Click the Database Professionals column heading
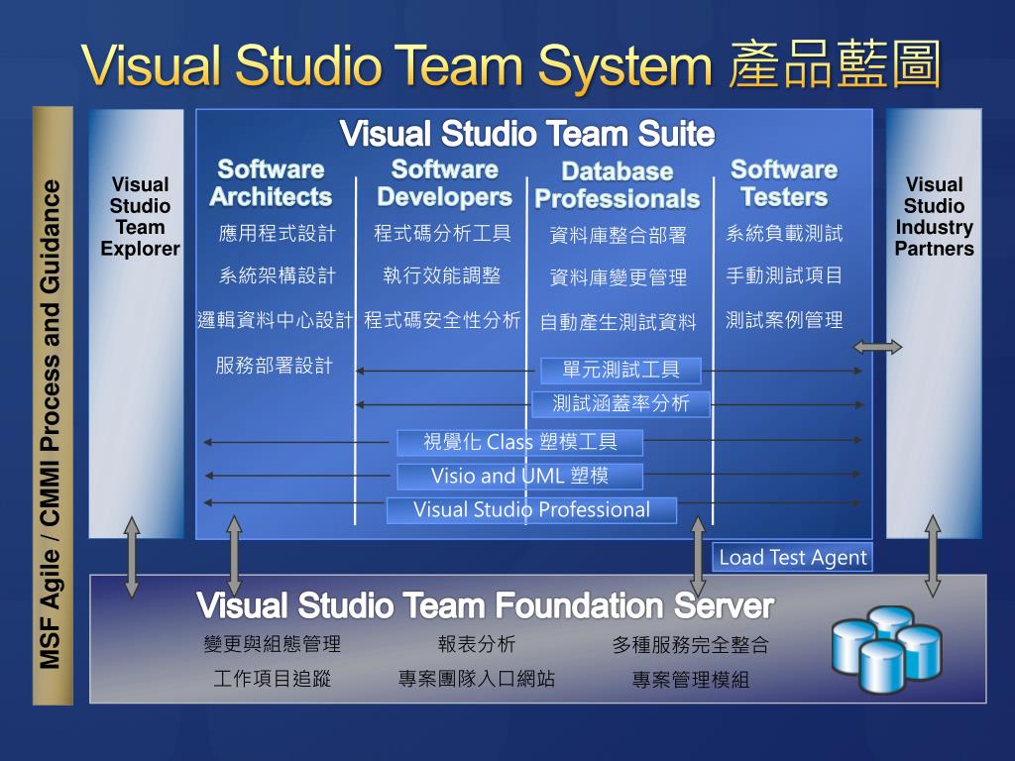 pos(617,185)
